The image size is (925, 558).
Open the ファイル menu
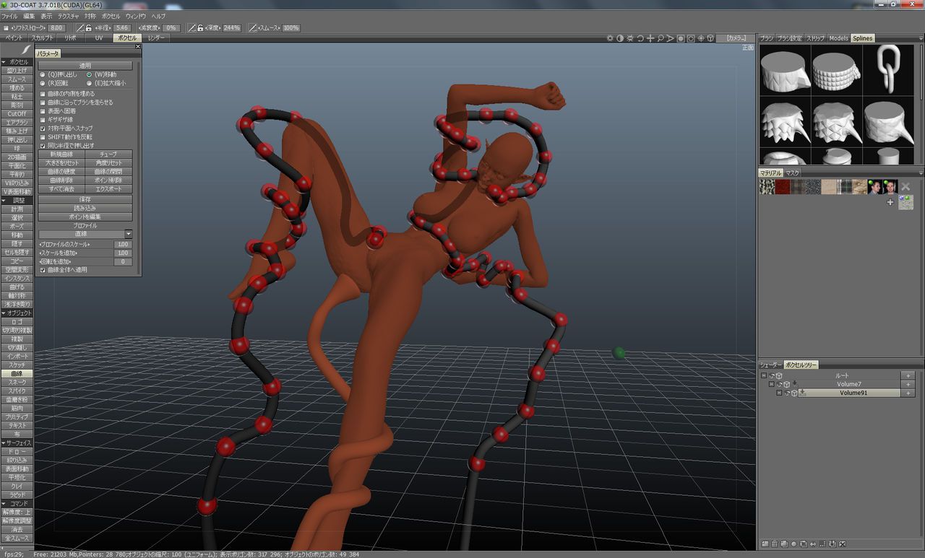click(x=9, y=16)
